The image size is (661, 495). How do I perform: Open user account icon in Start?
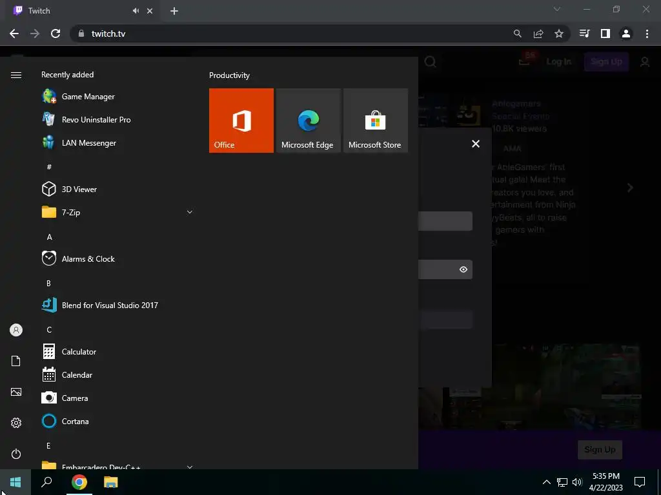tap(16, 330)
